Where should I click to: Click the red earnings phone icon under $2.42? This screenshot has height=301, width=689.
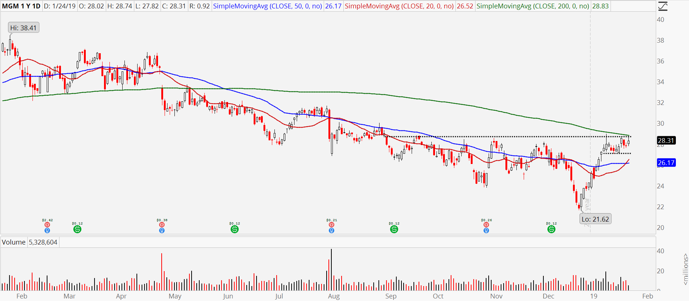click(47, 225)
